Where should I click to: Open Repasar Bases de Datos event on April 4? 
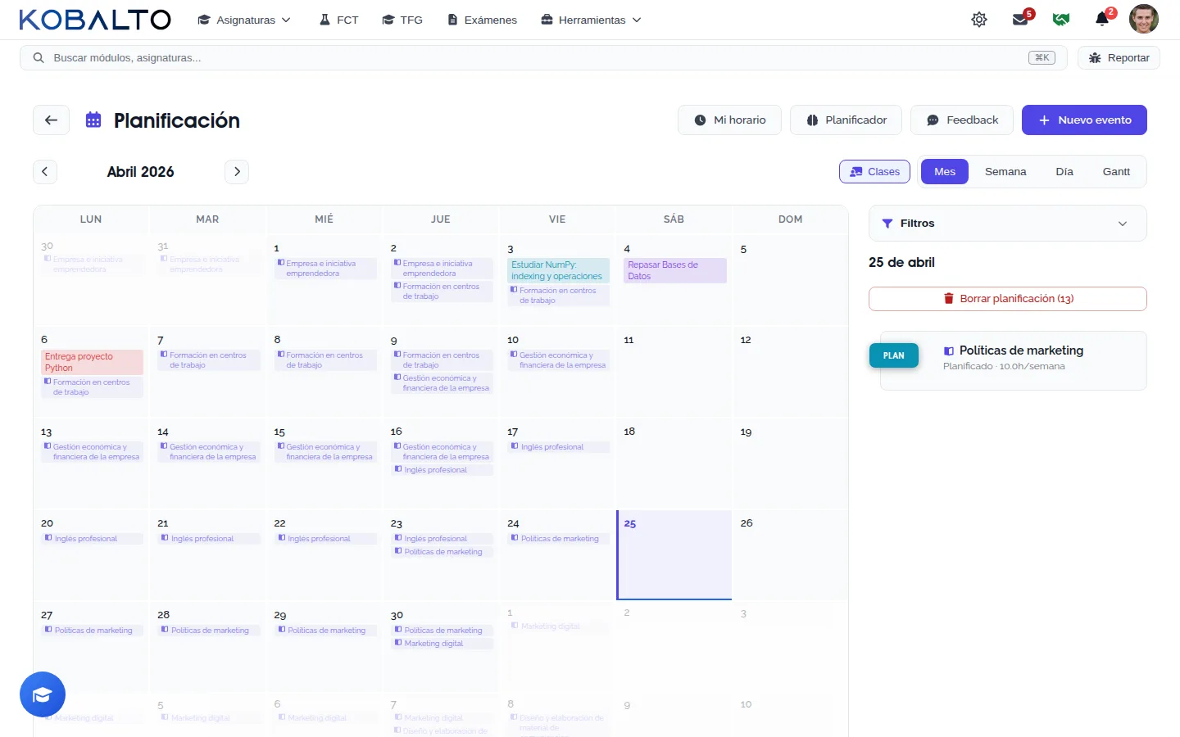pos(674,270)
